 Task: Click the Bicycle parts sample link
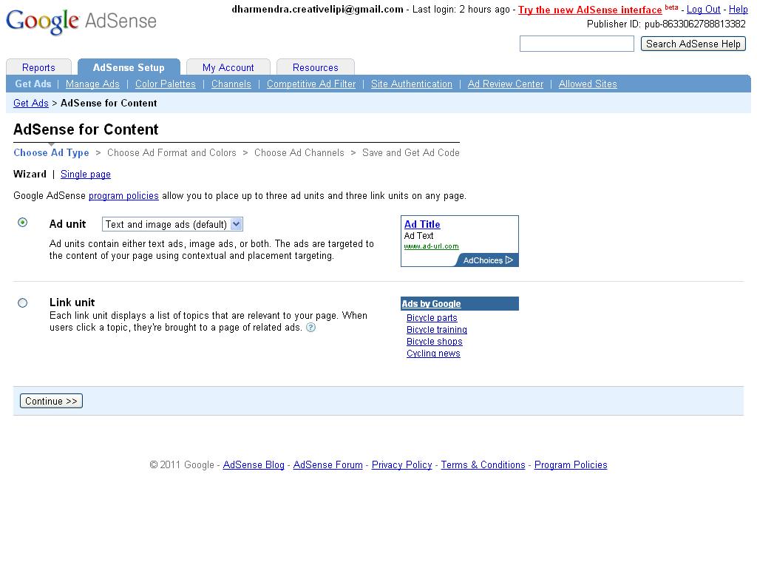click(432, 318)
